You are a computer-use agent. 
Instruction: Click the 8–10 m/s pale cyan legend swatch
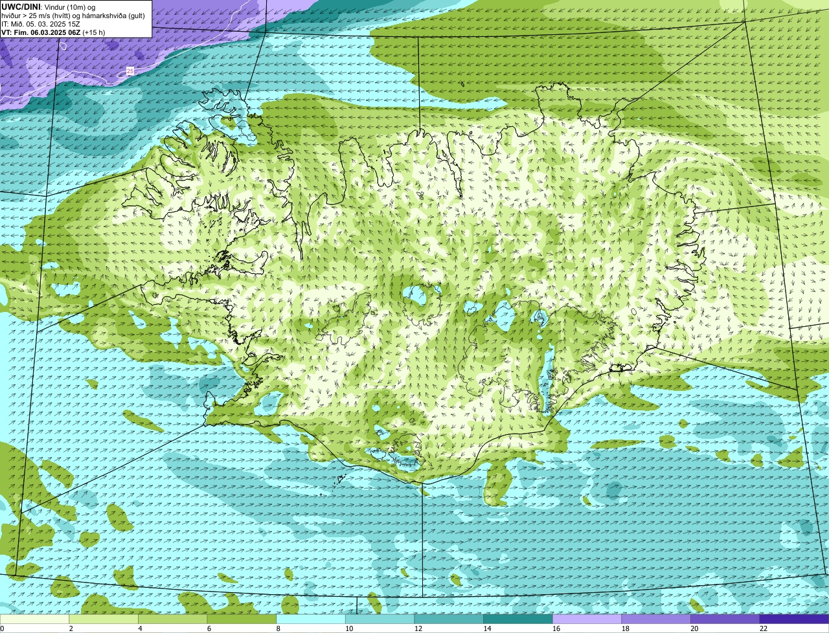coord(311,619)
